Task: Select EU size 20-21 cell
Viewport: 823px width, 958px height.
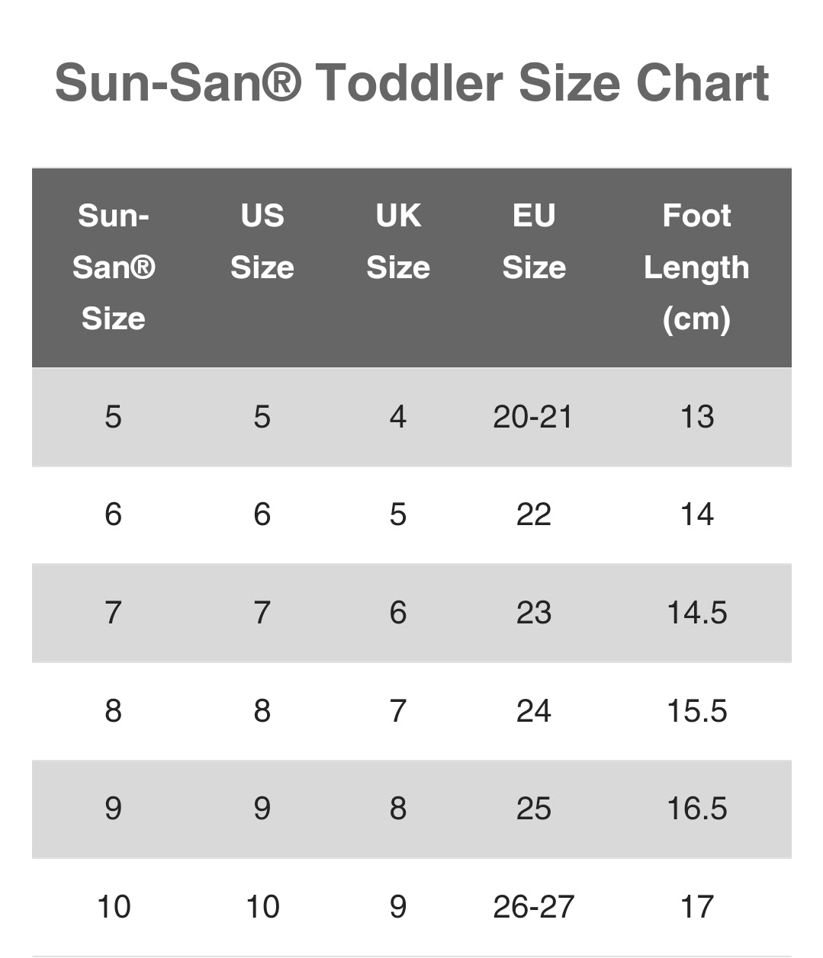Action: 532,417
